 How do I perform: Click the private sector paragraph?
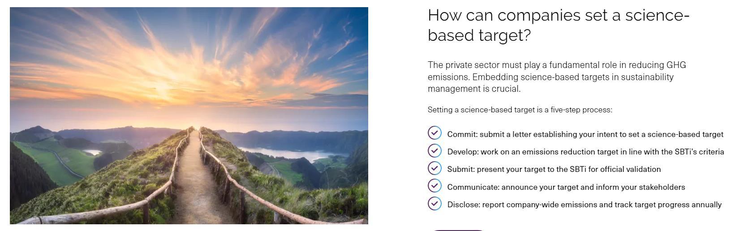pyautogui.click(x=556, y=77)
